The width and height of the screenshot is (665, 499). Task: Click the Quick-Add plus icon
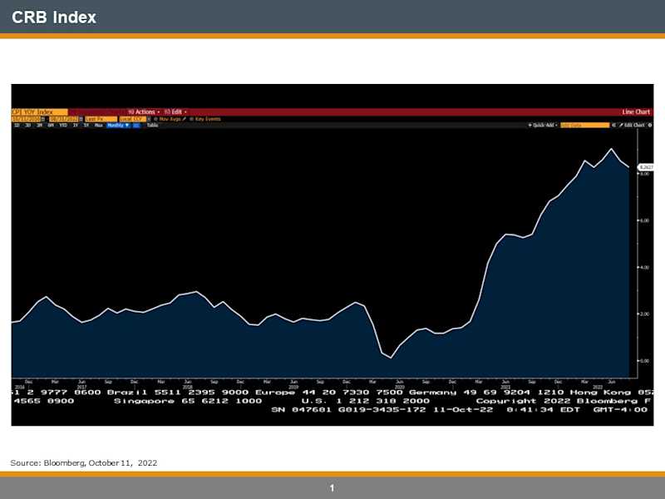point(530,125)
